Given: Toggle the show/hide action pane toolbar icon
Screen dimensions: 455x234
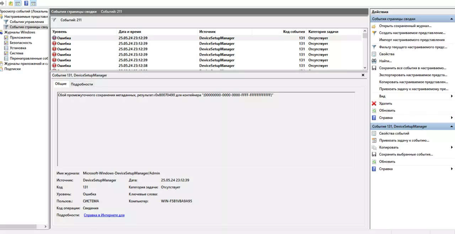Looking at the screenshot, I should [33, 3].
